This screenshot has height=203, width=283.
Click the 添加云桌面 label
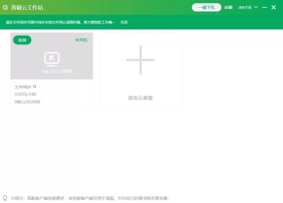click(x=140, y=98)
